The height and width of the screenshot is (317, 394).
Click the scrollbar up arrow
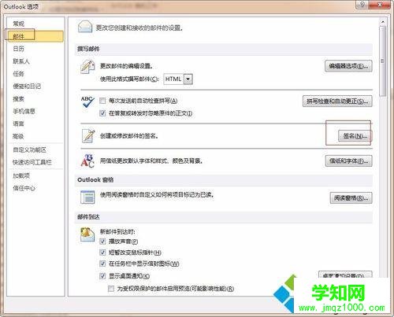point(383,22)
